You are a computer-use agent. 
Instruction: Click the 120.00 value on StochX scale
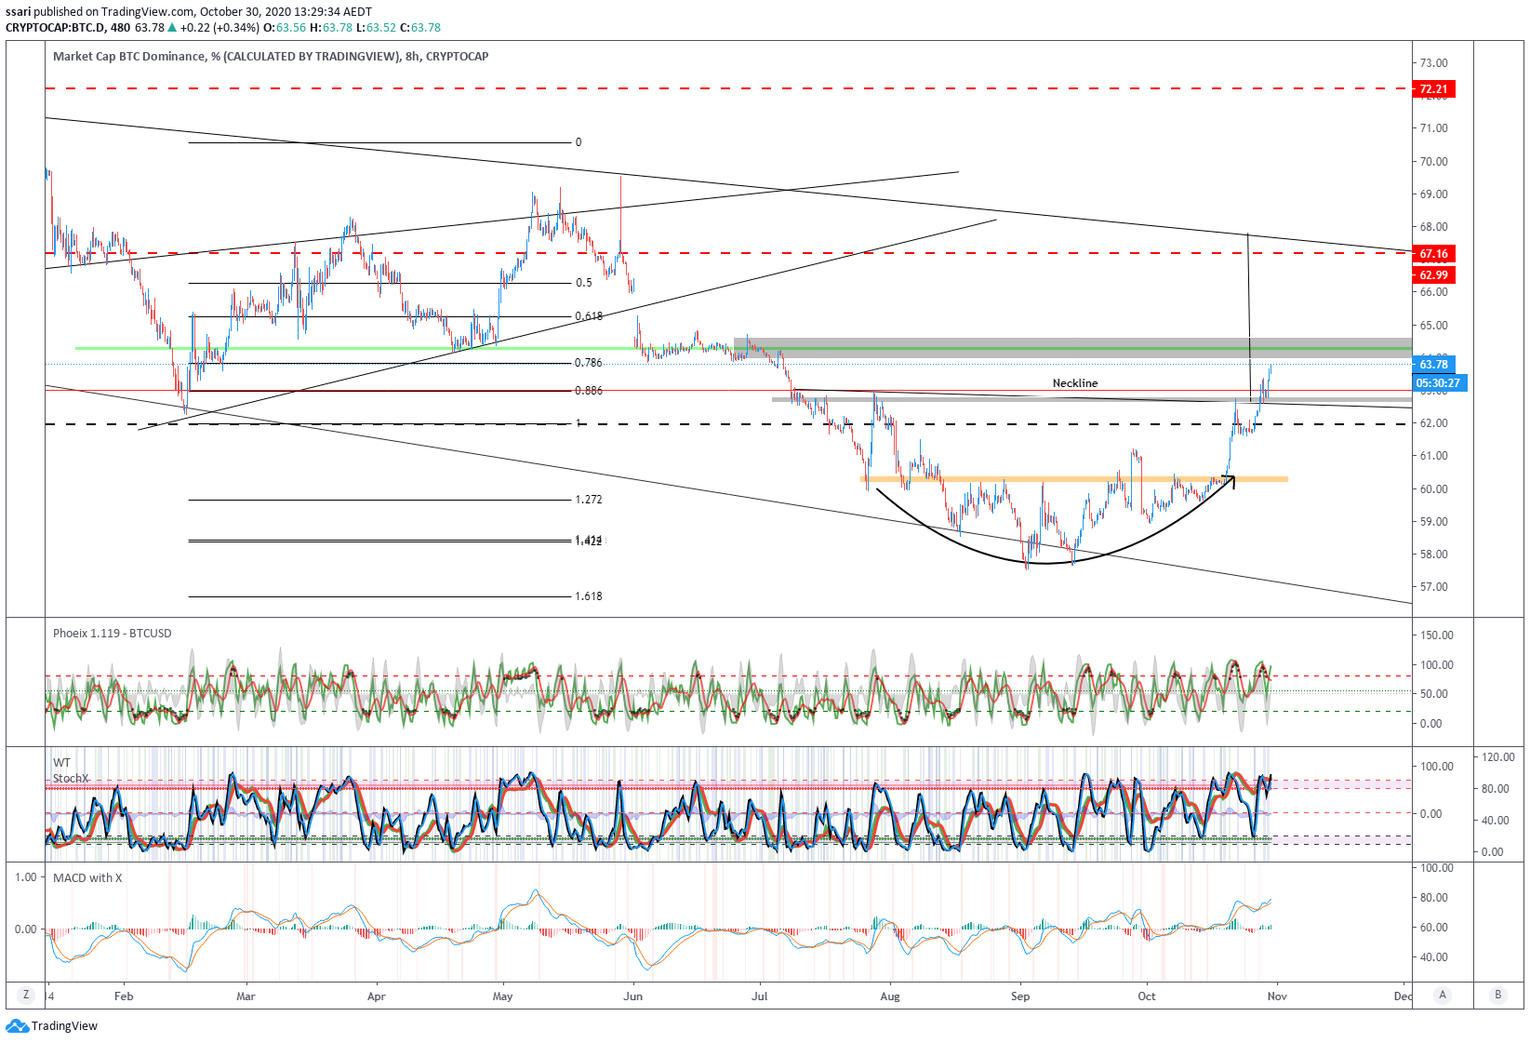click(1497, 757)
